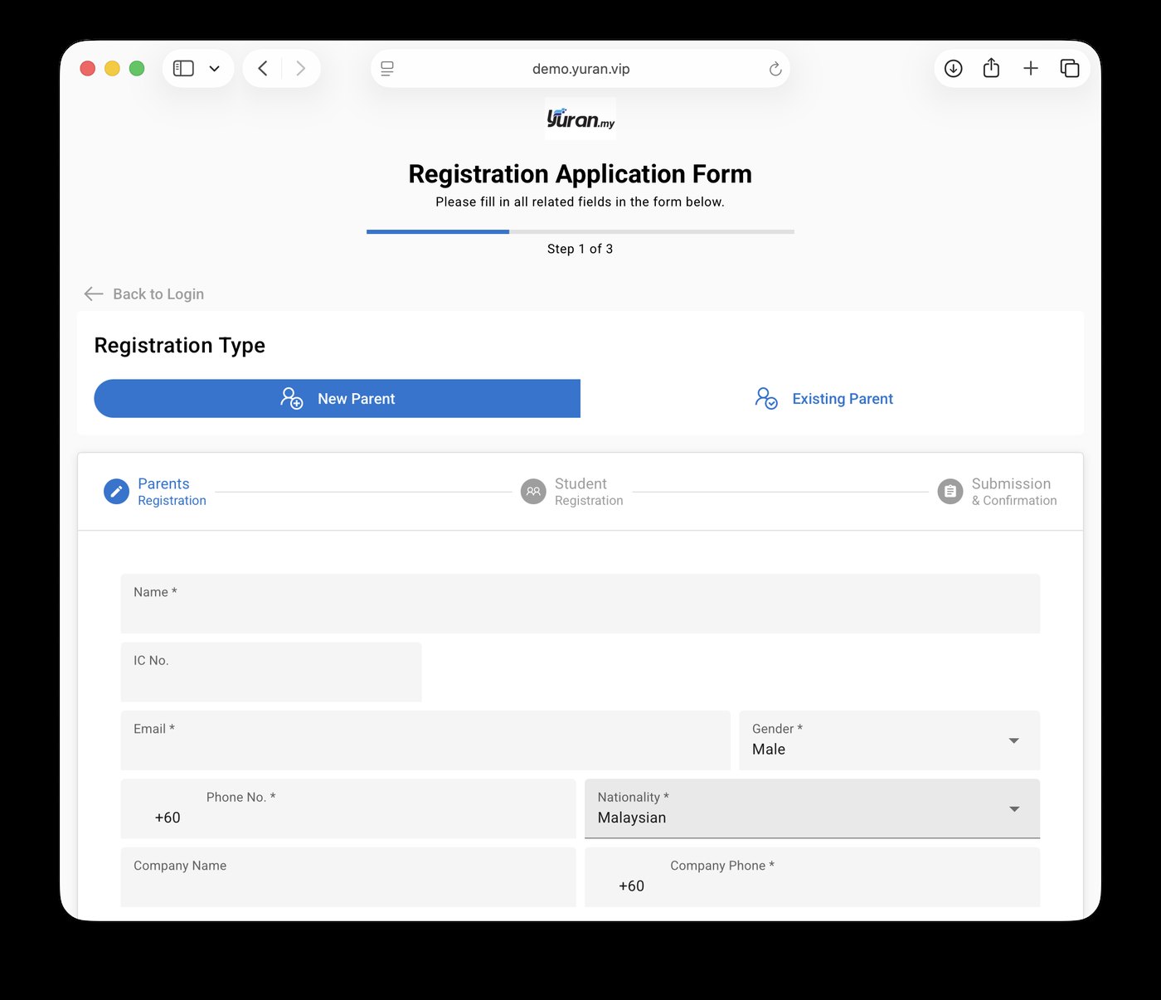This screenshot has width=1161, height=1000.
Task: Go back with the browser back arrow
Action: coord(263,69)
